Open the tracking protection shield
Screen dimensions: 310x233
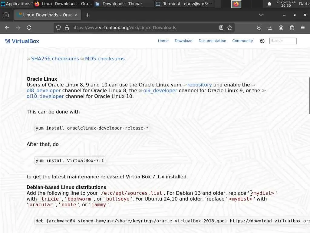pos(58,28)
